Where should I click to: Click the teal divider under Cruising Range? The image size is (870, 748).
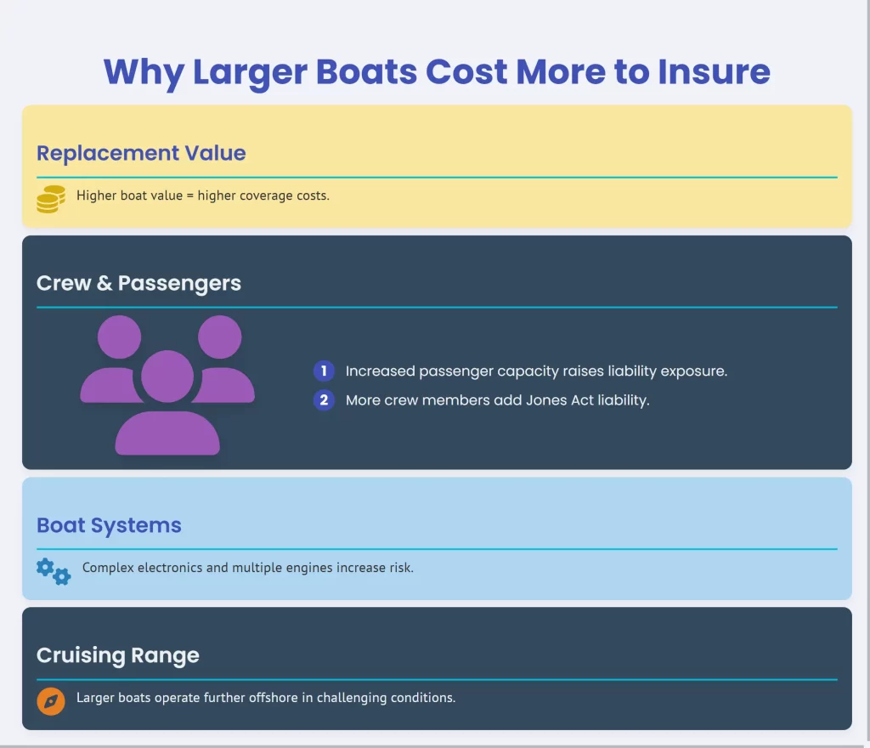(x=437, y=680)
